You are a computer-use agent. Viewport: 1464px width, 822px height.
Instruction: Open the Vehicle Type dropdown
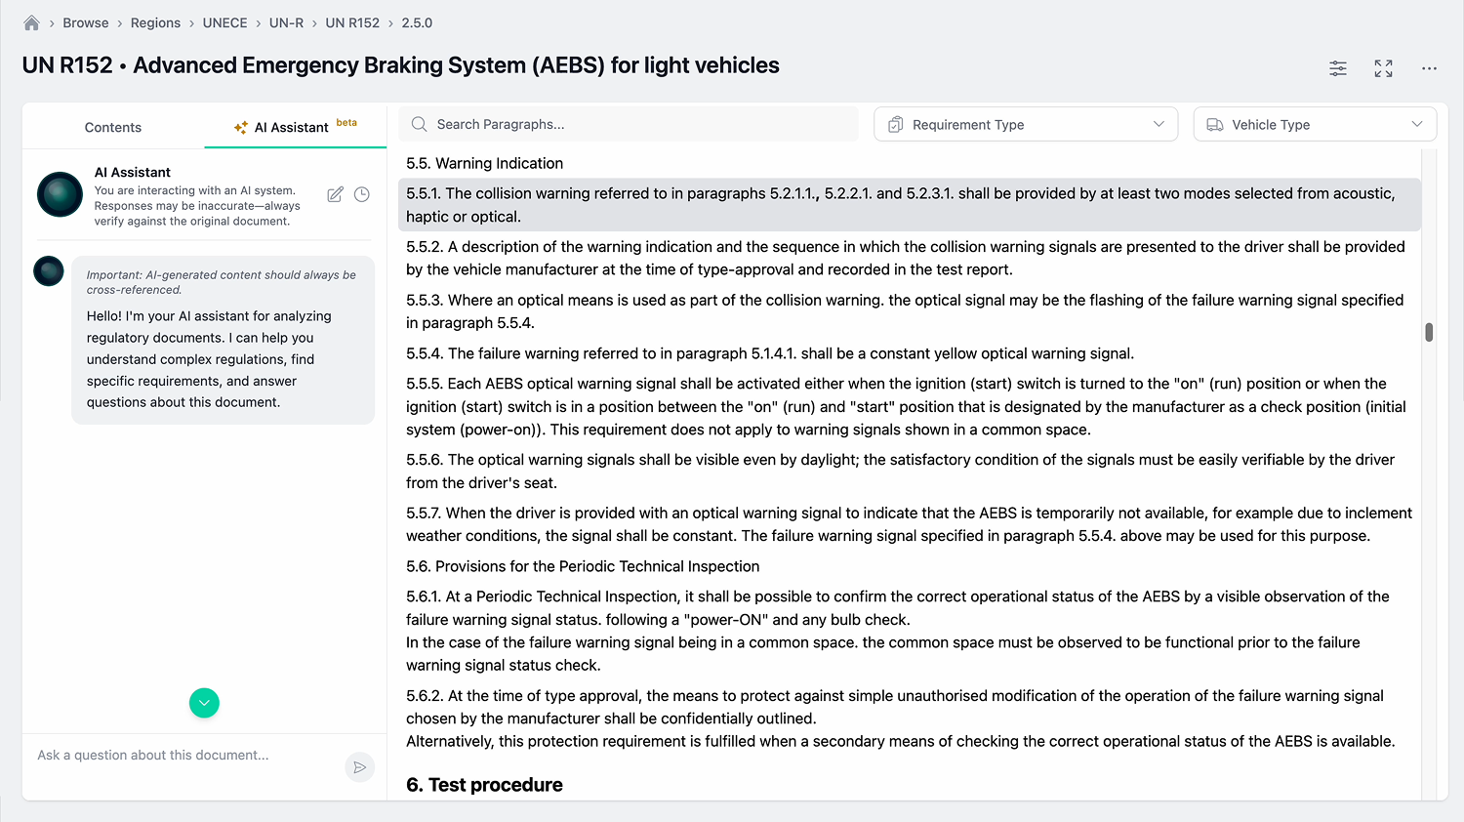point(1314,124)
